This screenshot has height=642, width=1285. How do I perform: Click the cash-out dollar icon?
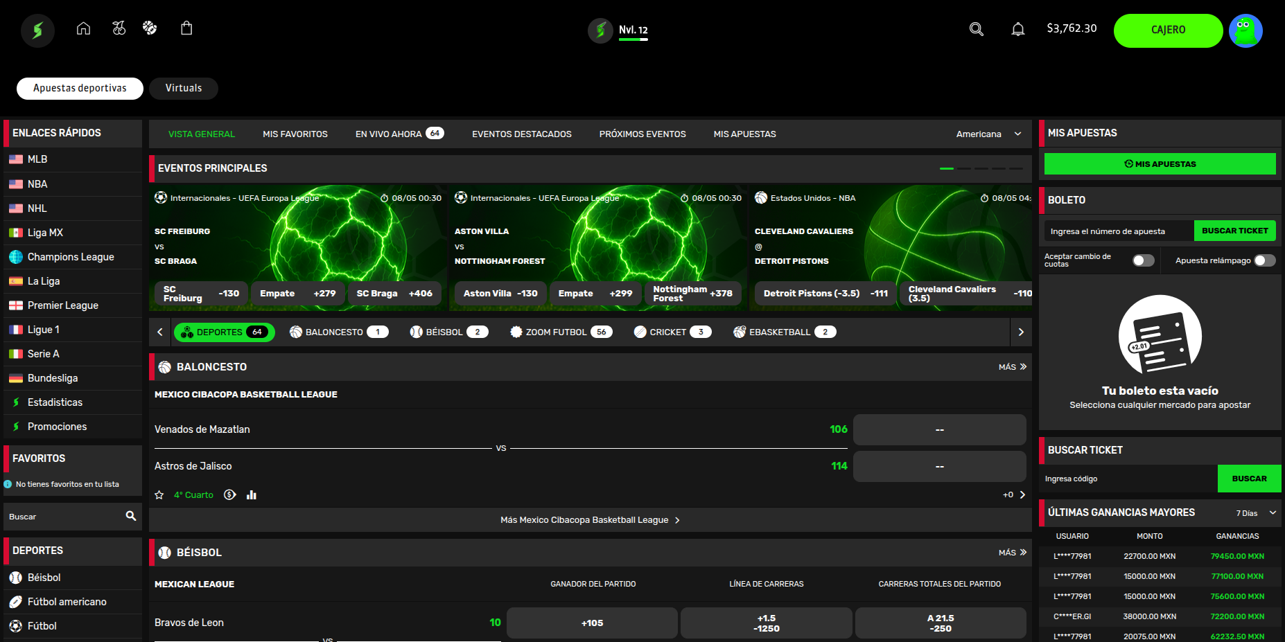230,495
